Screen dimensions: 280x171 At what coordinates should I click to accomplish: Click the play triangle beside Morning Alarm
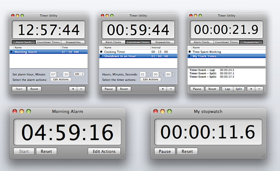(12, 51)
